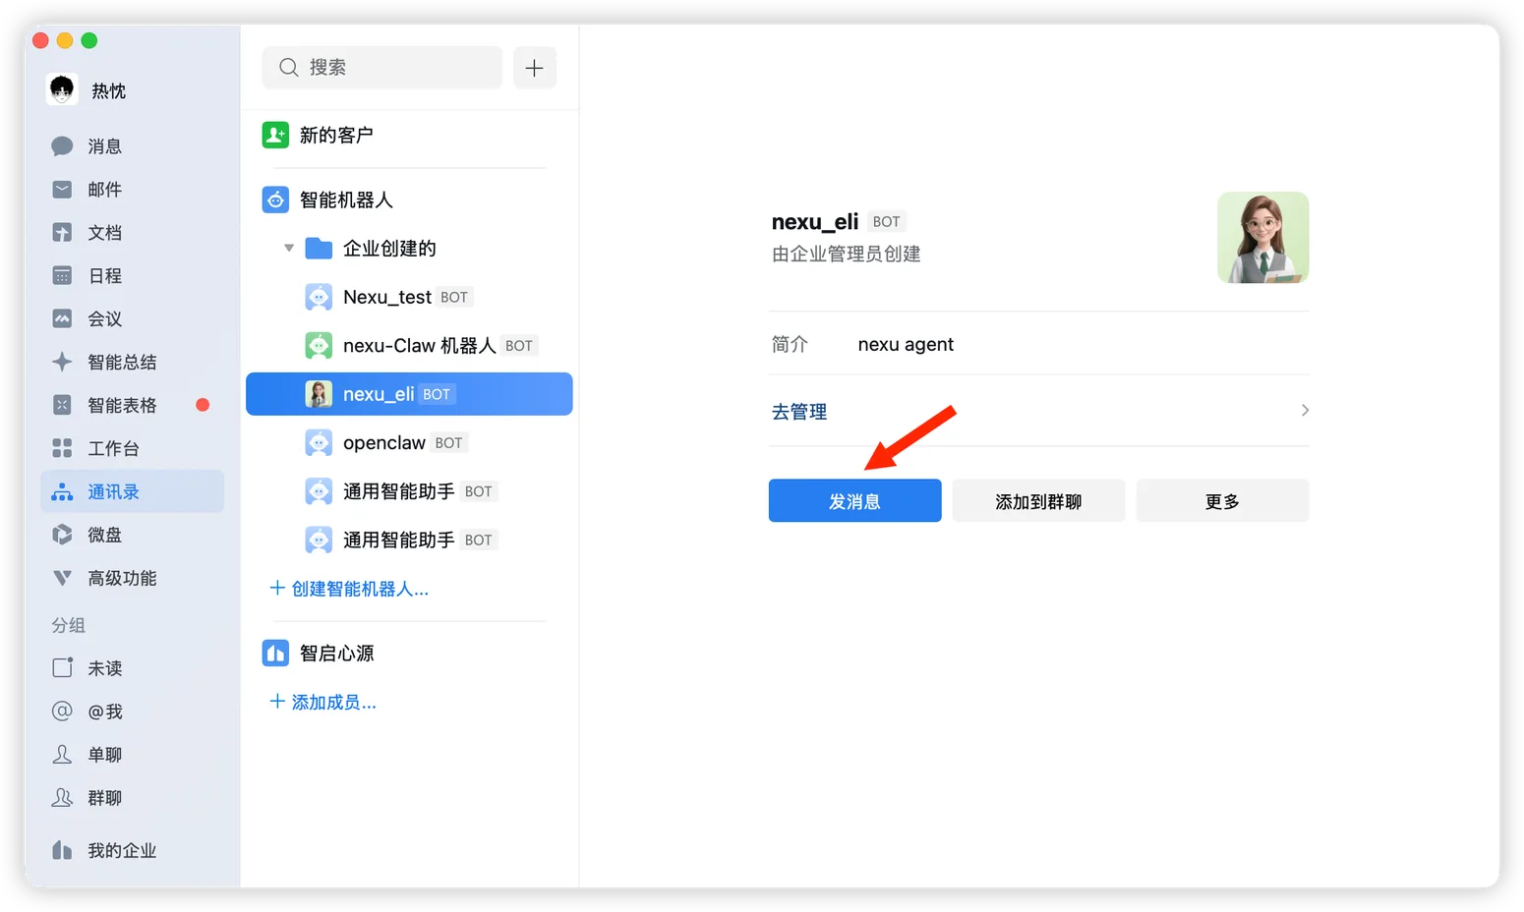Click the 工作台 grid icon
This screenshot has height=912, width=1524.
[x=62, y=449]
